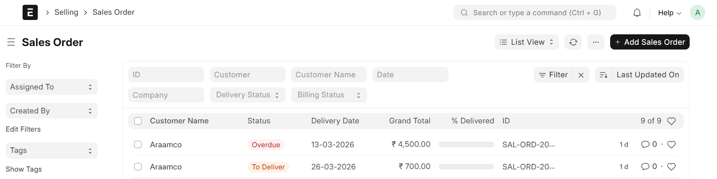Focus the Customer Name filter field

tap(329, 75)
